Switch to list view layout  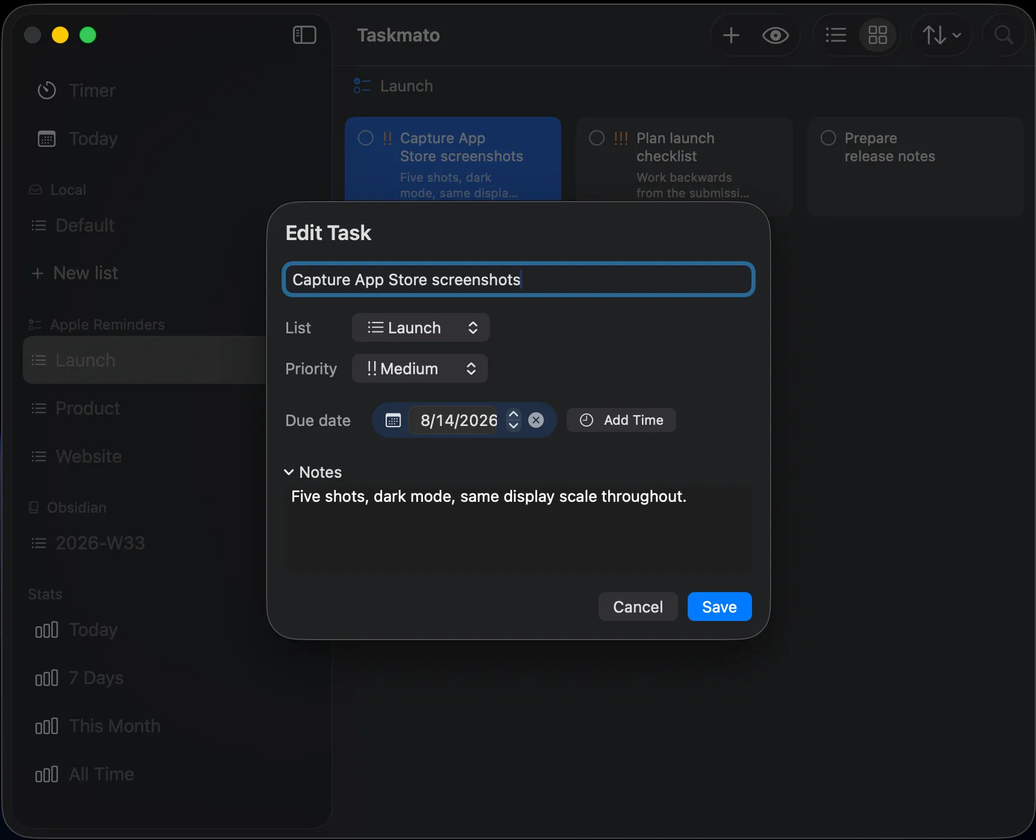(836, 35)
